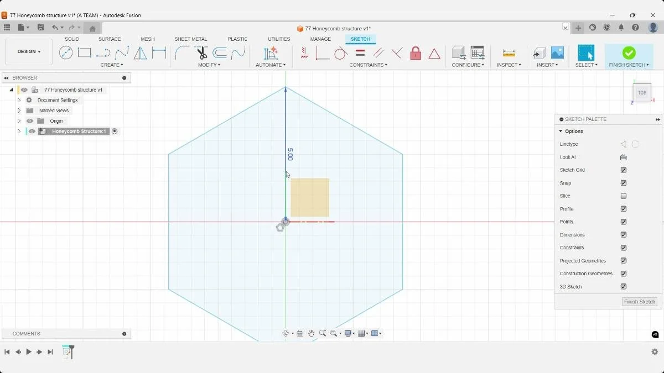This screenshot has width=664, height=373.
Task: Click the Automated Sketch Dimensions icon
Action: click(x=271, y=53)
